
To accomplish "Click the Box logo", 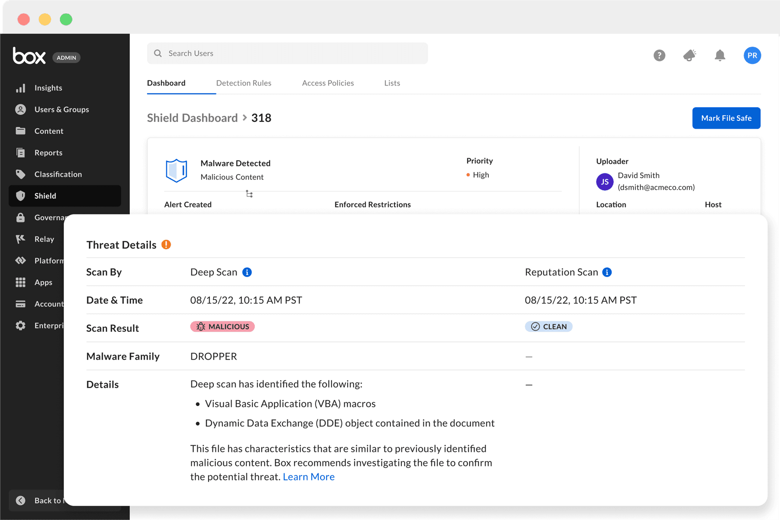I will pos(29,56).
